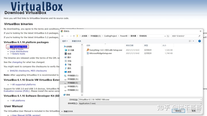The width and height of the screenshot is (207, 116).
Task: Select 网络 in navigation tree
Action: [x=67, y=95]
